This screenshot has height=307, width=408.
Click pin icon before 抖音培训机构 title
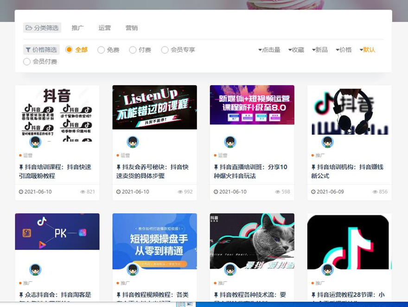(x=313, y=167)
